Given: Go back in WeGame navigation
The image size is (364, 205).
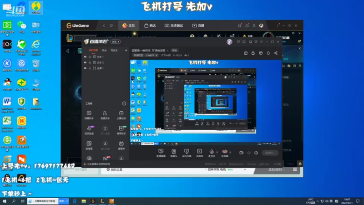Looking at the screenshot, I should (104, 26).
